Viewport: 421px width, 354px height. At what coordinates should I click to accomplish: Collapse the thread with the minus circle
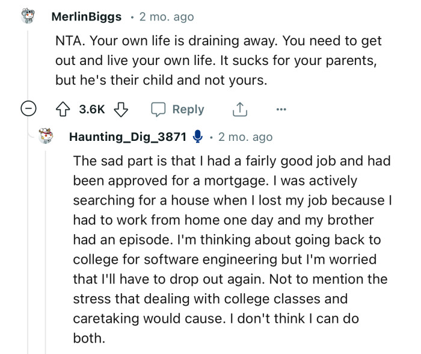point(28,109)
